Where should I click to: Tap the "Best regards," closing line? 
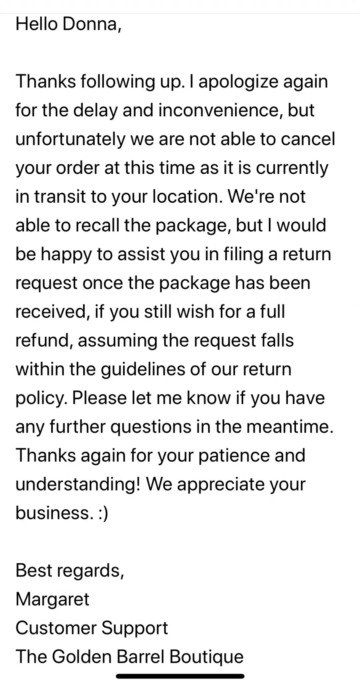[x=70, y=570]
